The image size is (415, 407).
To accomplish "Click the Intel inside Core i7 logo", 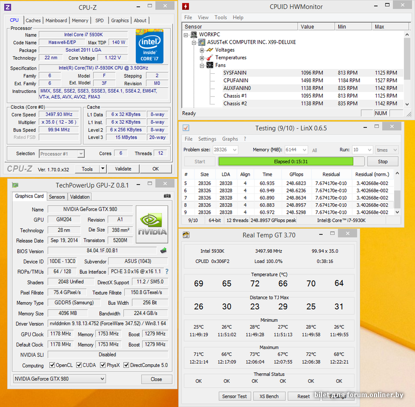I will coord(149,46).
